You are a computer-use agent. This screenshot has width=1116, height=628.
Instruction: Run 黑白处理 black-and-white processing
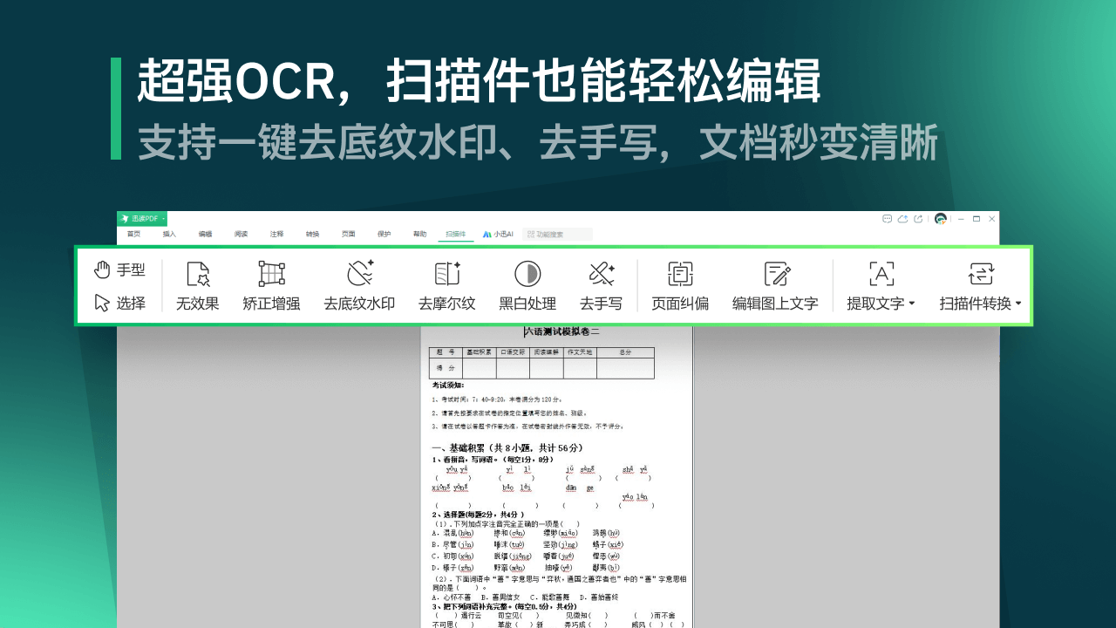pos(527,285)
